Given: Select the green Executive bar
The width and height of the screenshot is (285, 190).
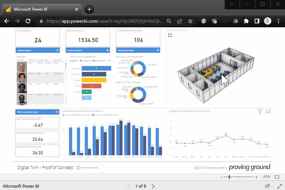Looking at the screenshot, I should (x=87, y=92).
